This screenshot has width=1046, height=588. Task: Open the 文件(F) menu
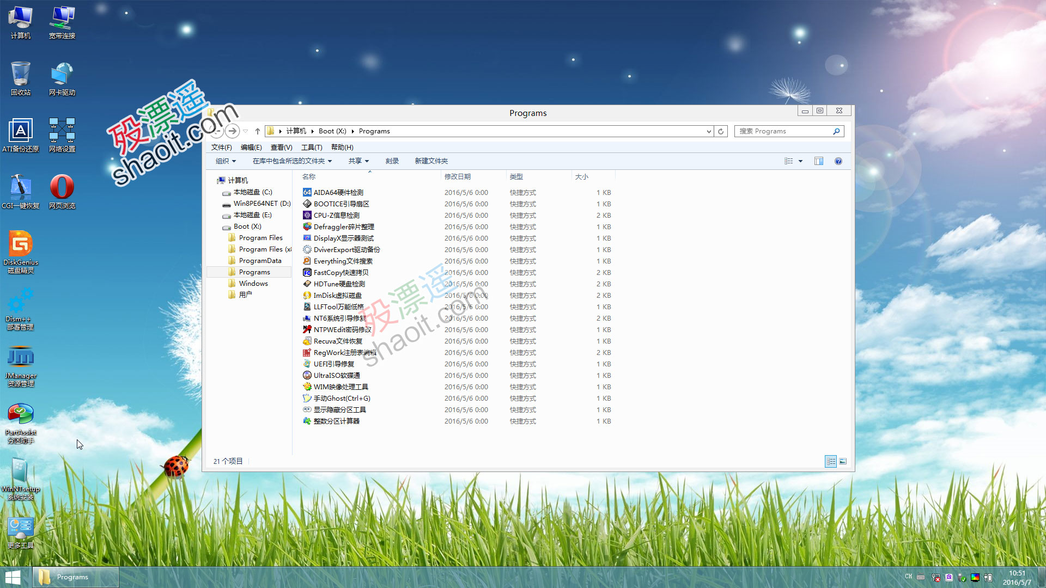coord(221,148)
